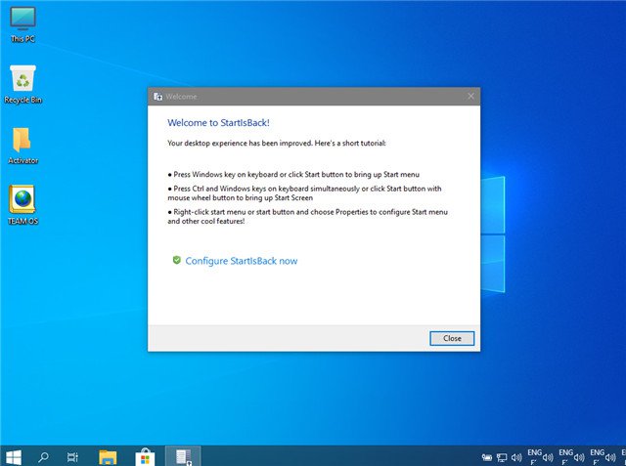Image resolution: width=626 pixels, height=466 pixels.
Task: Select the TEAM OS desktop shortcut
Action: click(22, 205)
